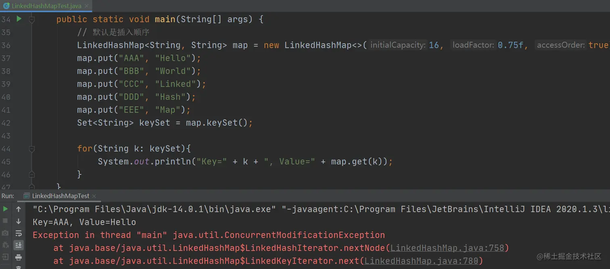Click line number 36 in gutter
Viewport: 610px width, 269px height.
tap(6, 45)
